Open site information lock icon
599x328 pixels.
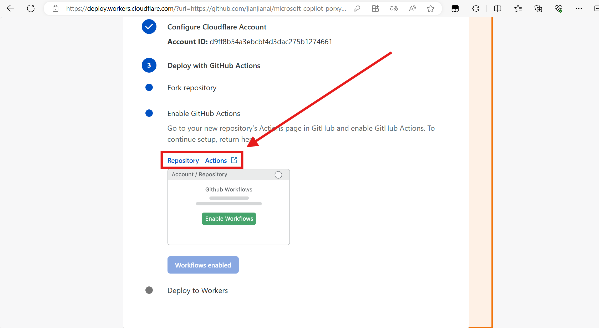55,9
